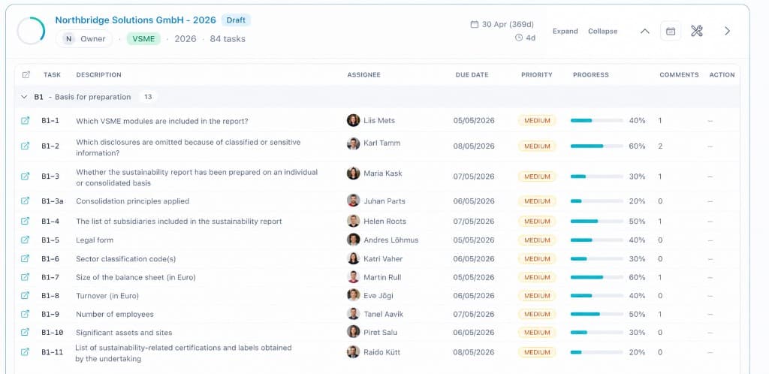Viewport: 769px width, 374px height.
Task: Click Andres Lõhmus avatar
Action: [353, 240]
